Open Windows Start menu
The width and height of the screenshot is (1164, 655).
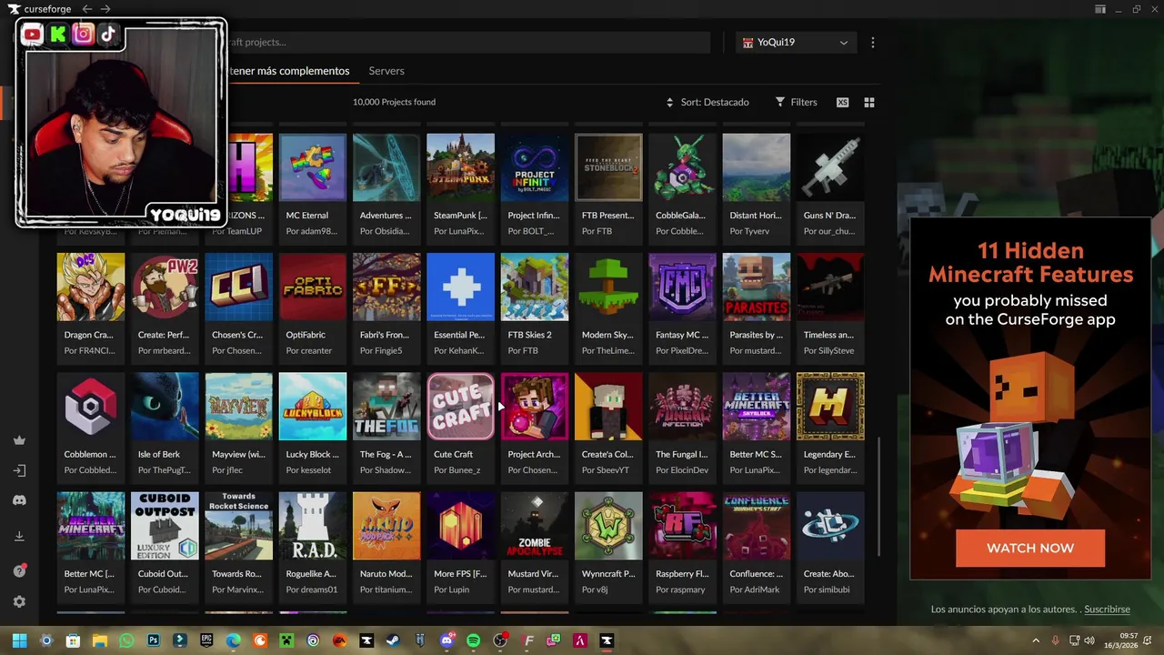point(19,640)
